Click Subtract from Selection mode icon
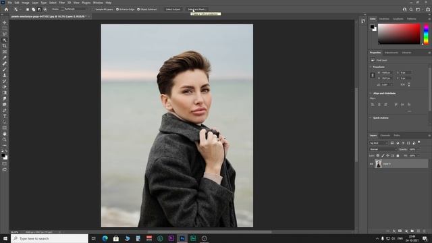 [x=39, y=9]
